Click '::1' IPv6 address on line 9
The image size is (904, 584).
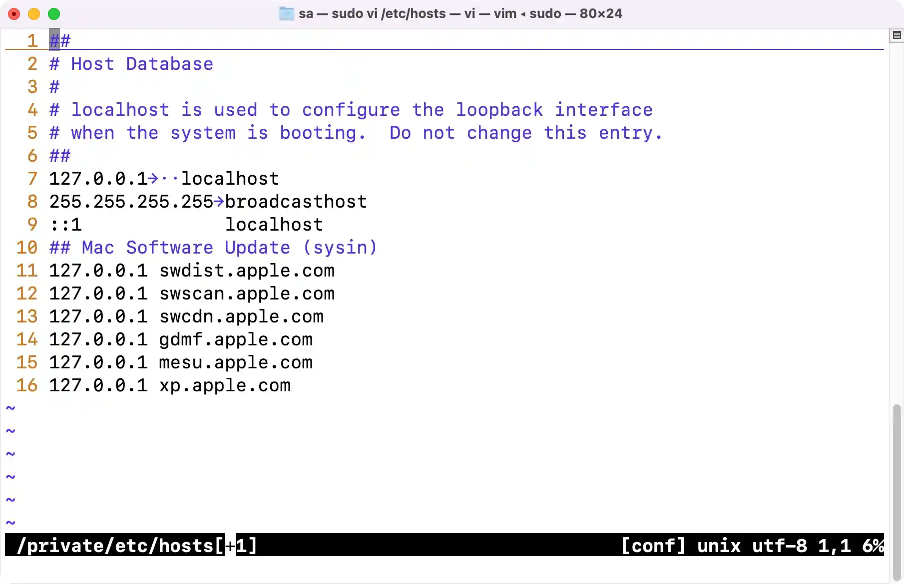pyautogui.click(x=65, y=225)
